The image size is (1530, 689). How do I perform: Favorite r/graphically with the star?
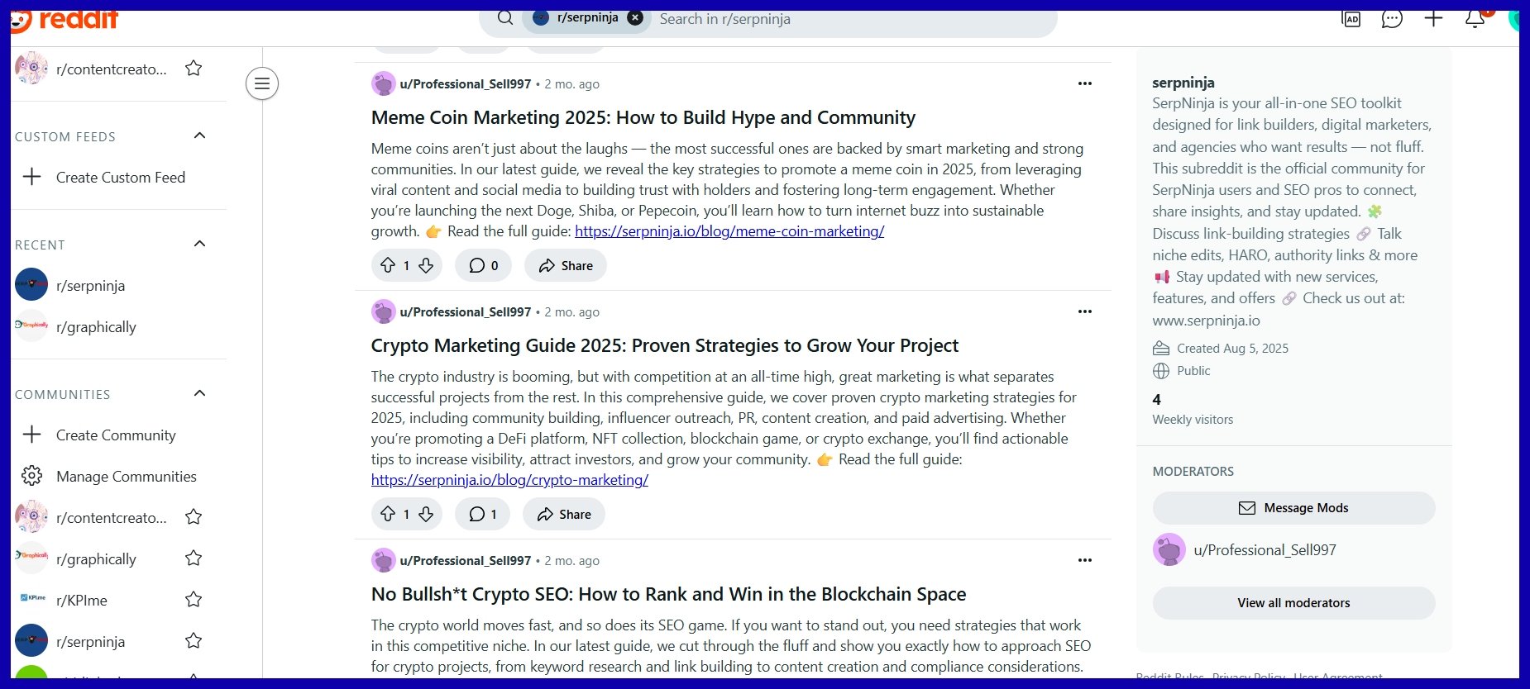click(194, 558)
